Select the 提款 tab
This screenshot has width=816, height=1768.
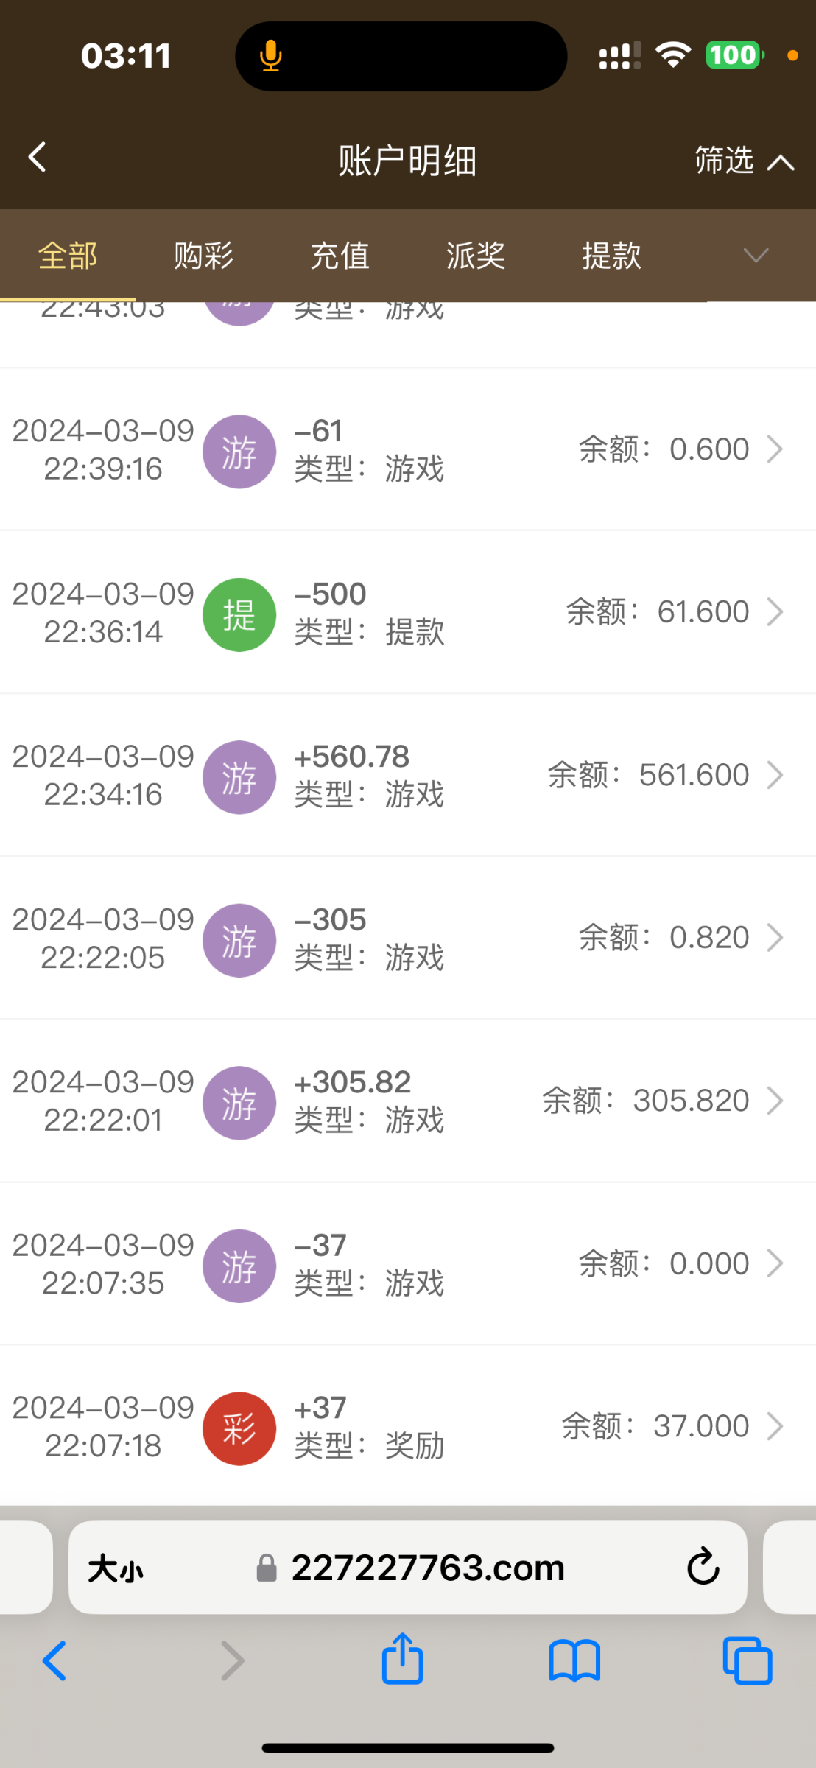(611, 256)
